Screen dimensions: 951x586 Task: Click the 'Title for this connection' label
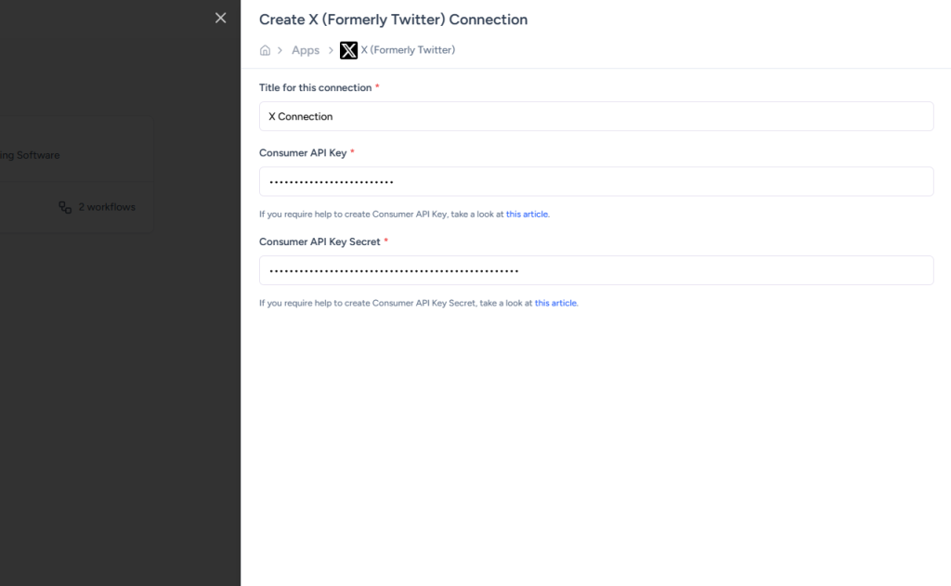click(315, 87)
